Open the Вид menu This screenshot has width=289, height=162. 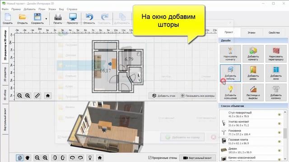click(x=61, y=9)
